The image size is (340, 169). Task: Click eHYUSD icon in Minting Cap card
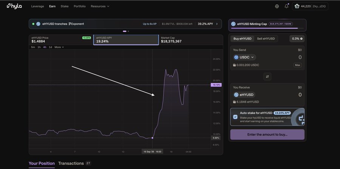[x=233, y=24]
